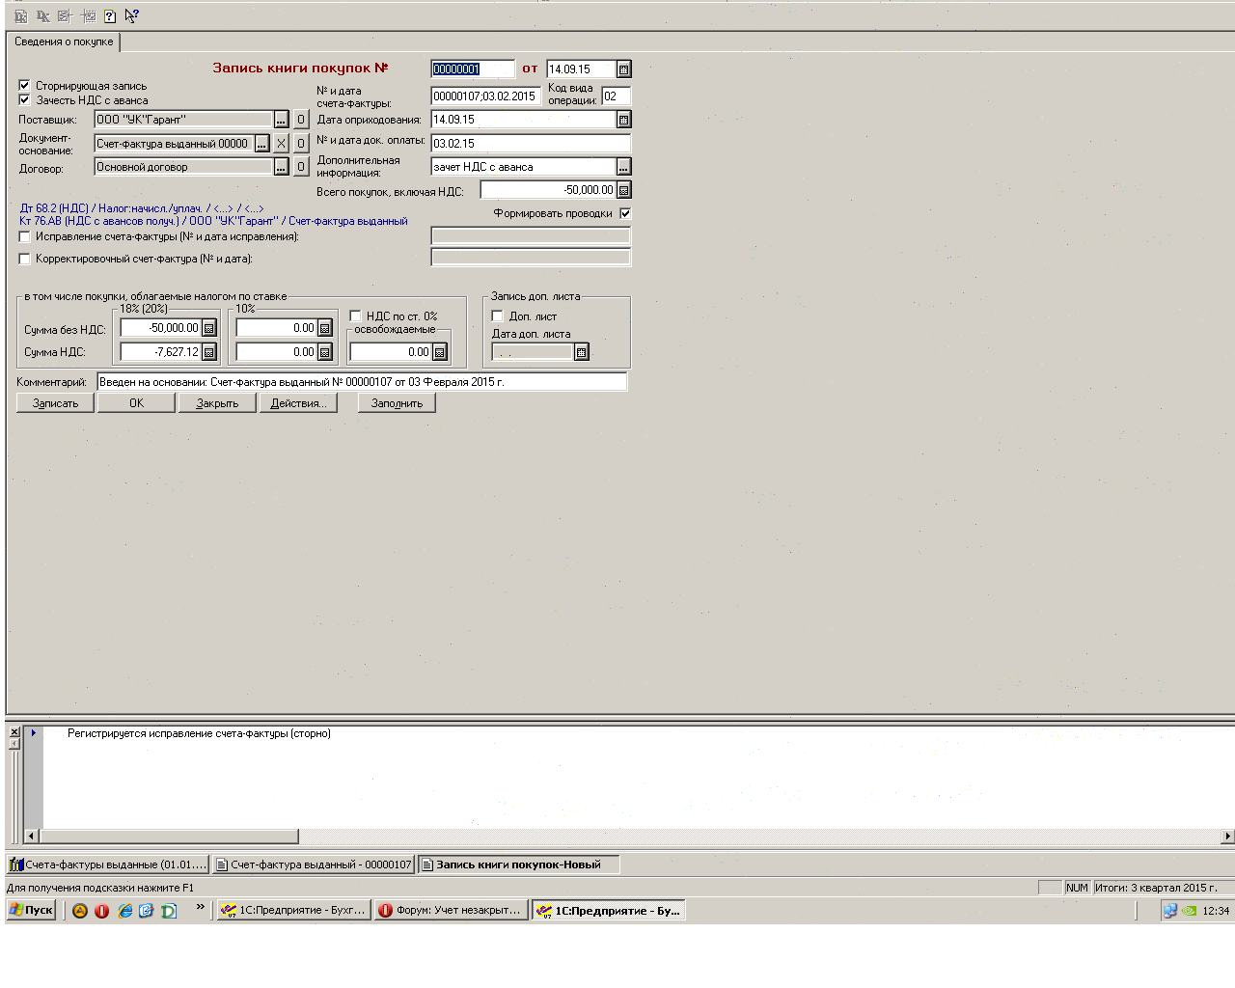Enable Корректировочный счет-фактура checkbox

coord(25,259)
